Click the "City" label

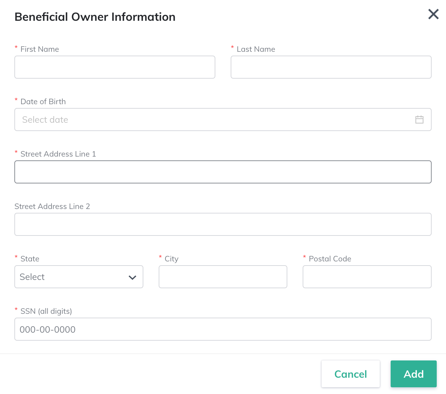point(171,259)
